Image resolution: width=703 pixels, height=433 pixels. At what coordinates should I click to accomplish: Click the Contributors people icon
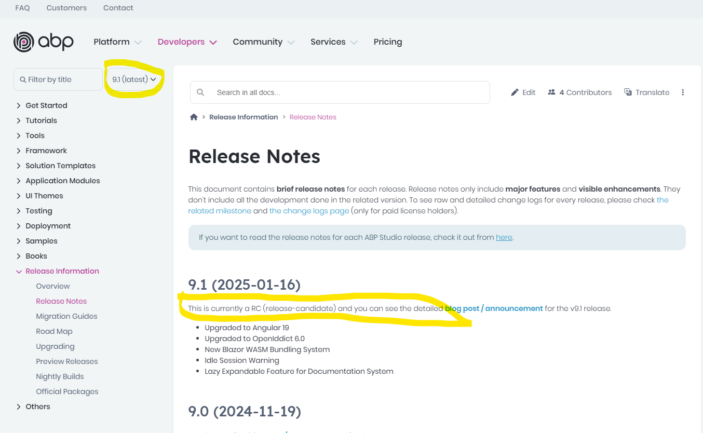[551, 92]
